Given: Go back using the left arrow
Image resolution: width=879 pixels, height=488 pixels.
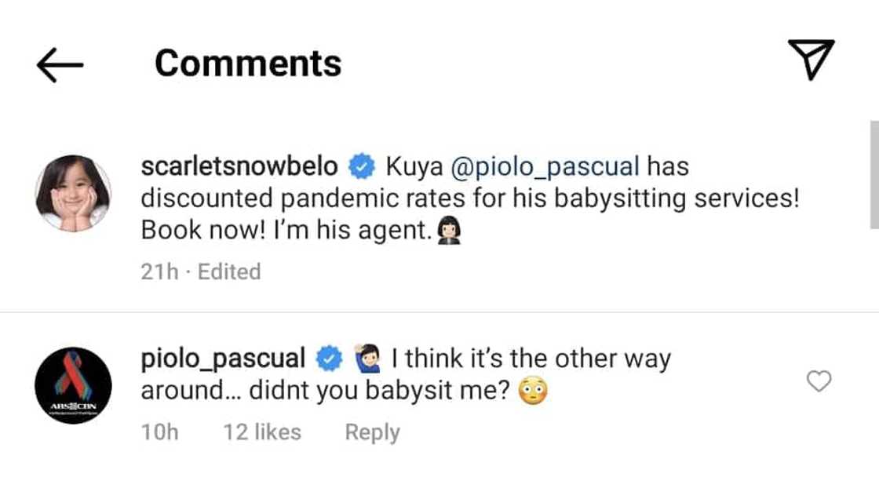Looking at the screenshot, I should tap(60, 64).
